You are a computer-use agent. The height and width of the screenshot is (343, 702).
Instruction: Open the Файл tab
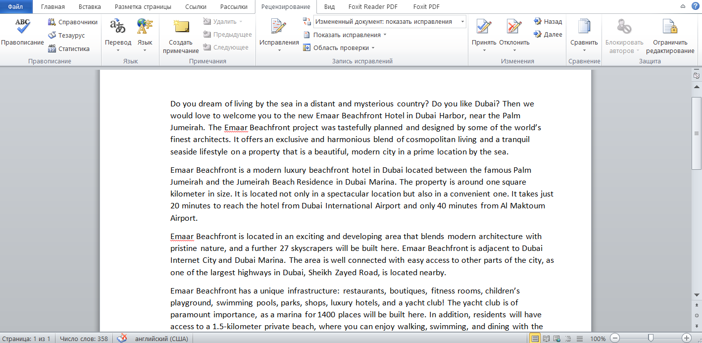(15, 7)
